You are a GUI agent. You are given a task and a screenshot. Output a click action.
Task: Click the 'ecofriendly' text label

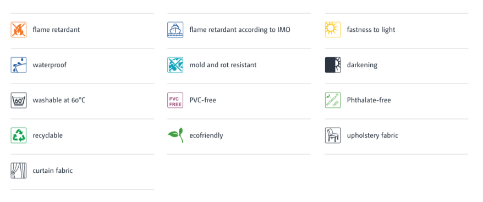[206, 135]
